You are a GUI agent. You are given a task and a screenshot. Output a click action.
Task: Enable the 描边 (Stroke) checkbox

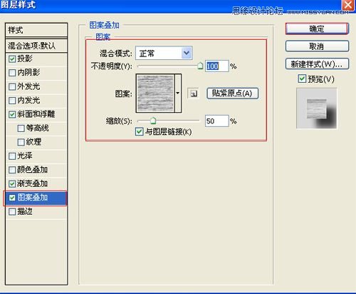pos(12,212)
